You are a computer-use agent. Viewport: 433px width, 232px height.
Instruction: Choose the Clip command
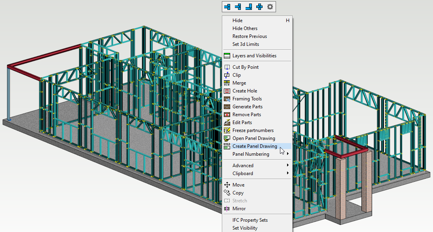(x=236, y=75)
